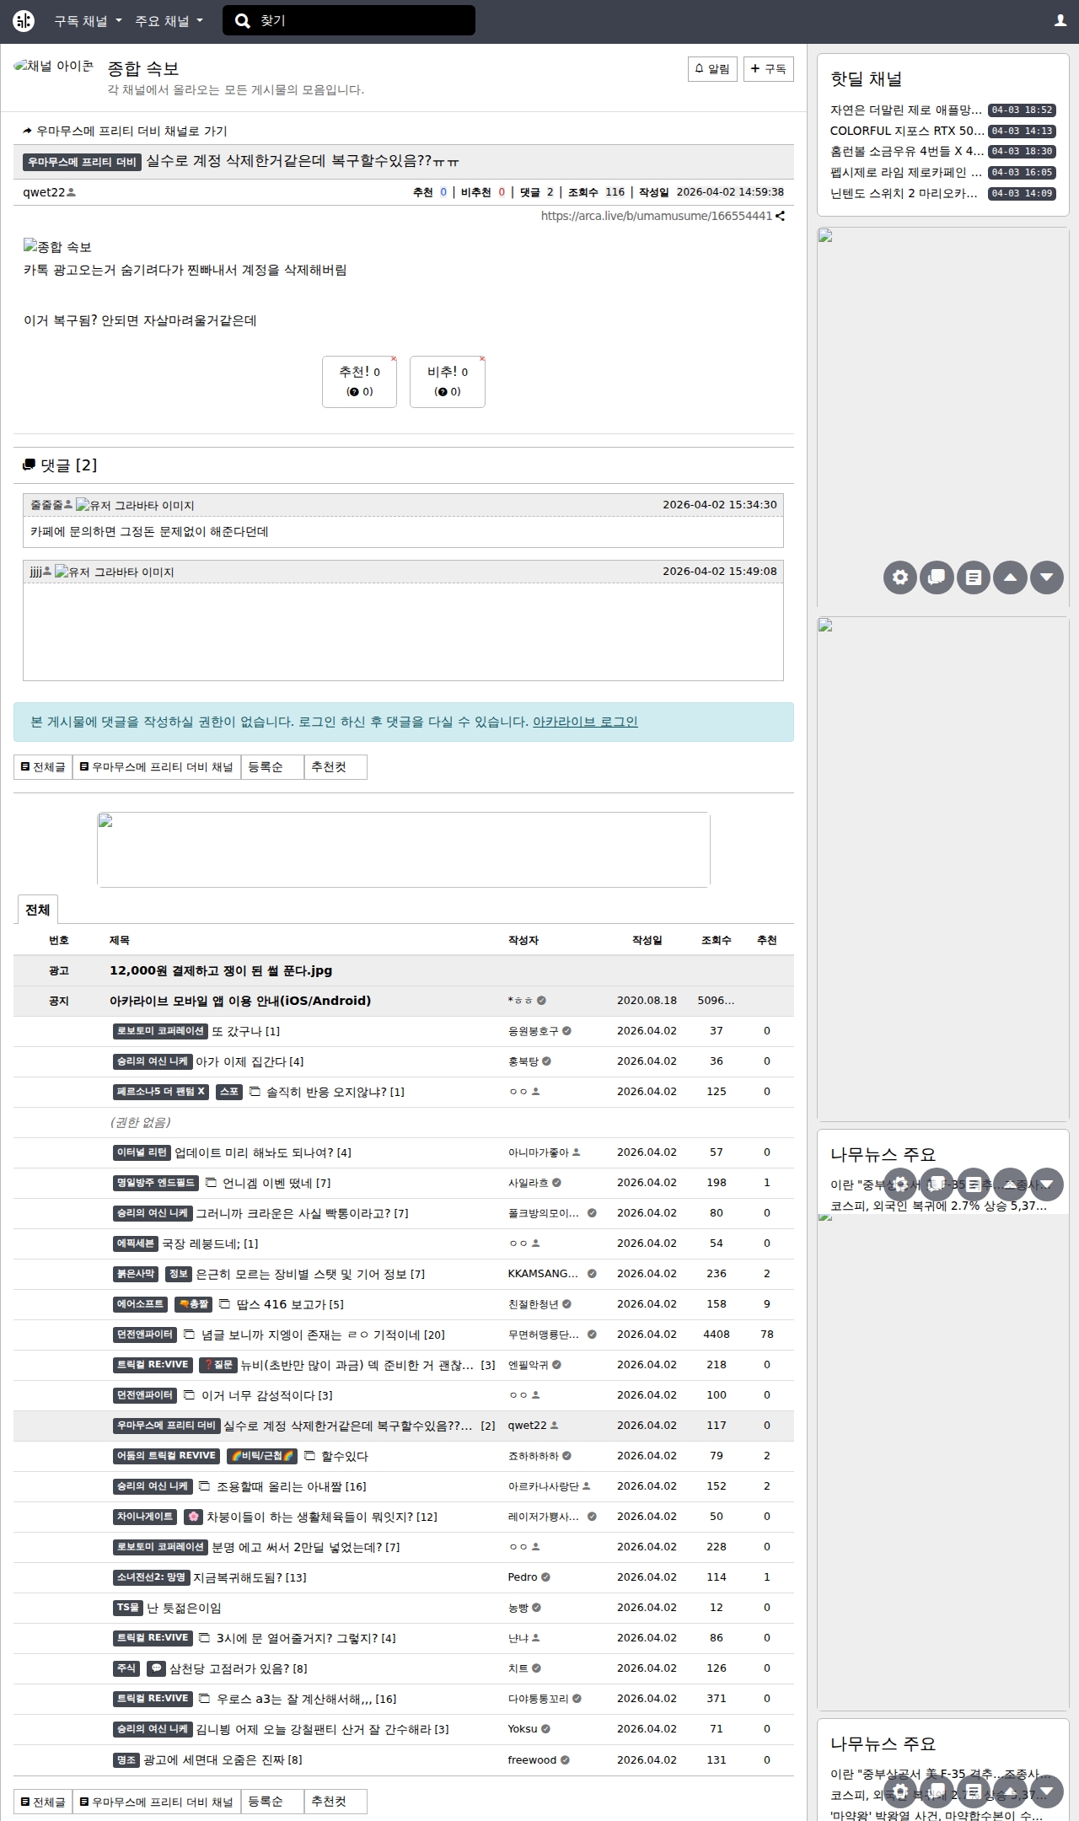Open the 핫딜 채널 heading
Viewport: 1079px width, 1821px height.
pyautogui.click(x=866, y=78)
